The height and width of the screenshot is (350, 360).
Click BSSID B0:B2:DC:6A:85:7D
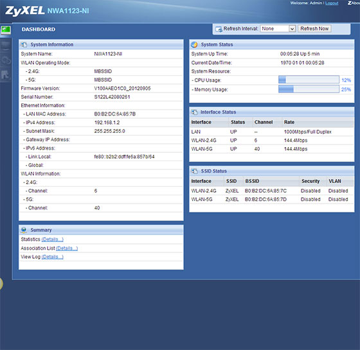tap(265, 199)
